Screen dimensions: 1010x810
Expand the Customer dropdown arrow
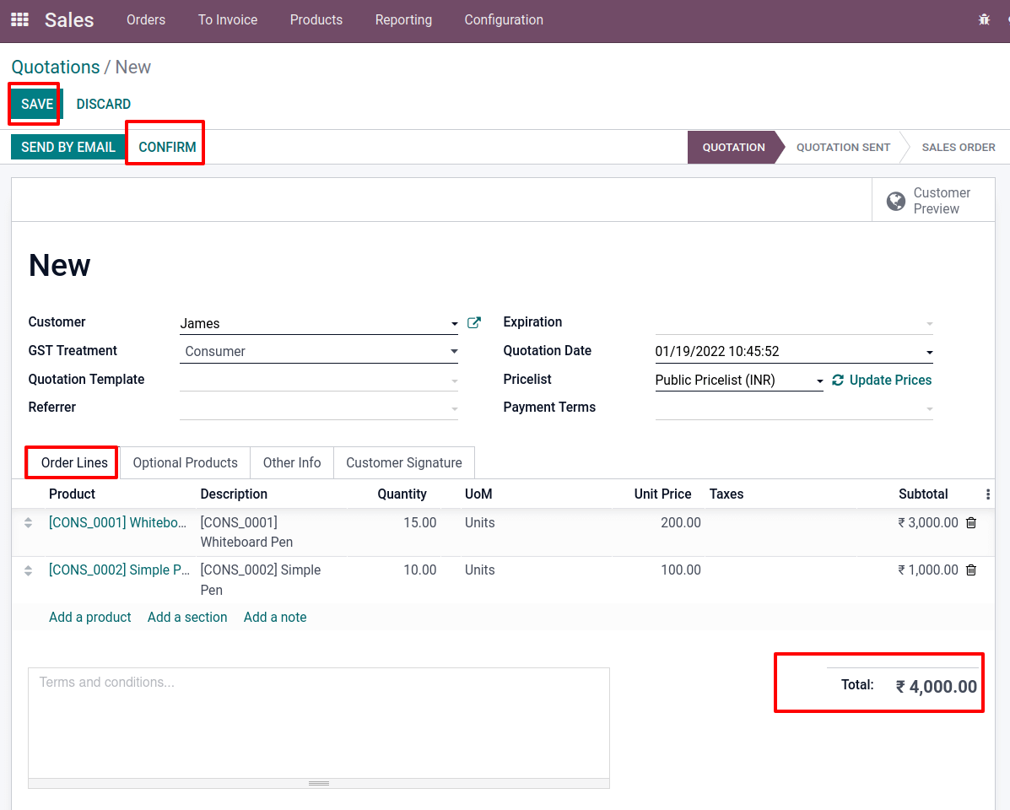coord(454,323)
